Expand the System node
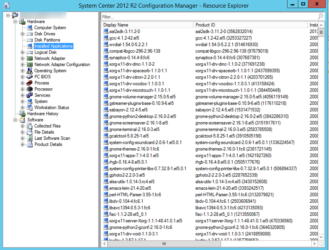This screenshot has height=250, width=329. [x=23, y=101]
